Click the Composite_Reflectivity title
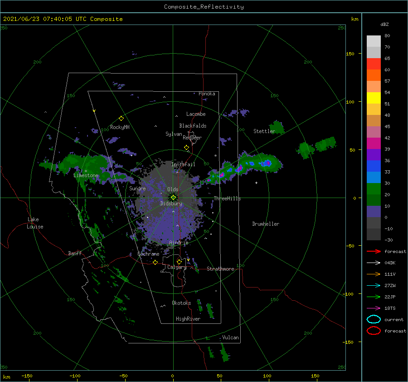This screenshot has width=408, height=382. click(204, 7)
